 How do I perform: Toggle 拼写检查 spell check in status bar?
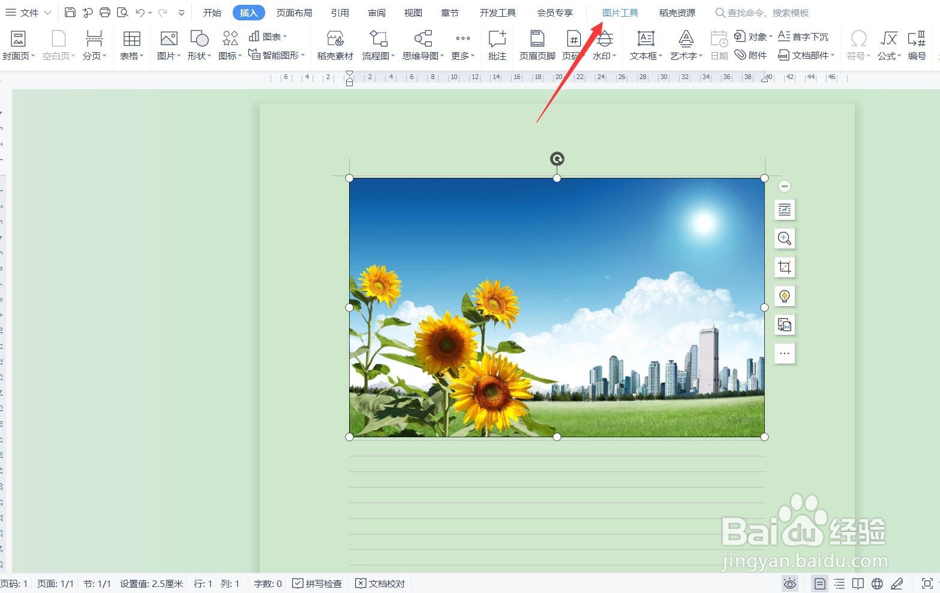click(x=317, y=583)
